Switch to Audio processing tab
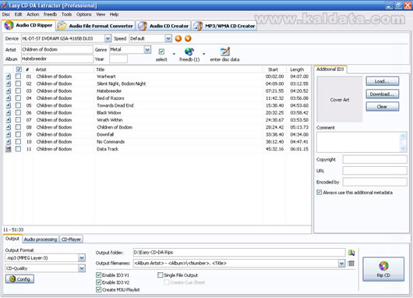The width and height of the screenshot is (413, 298). tap(41, 239)
